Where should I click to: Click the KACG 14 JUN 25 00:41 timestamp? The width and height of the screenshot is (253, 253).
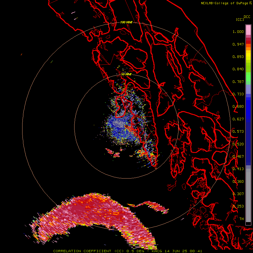click(x=177, y=251)
